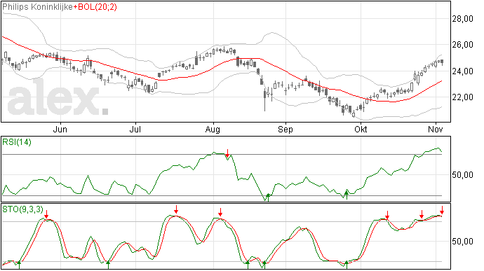Click the 'Sep' month label
The width and height of the screenshot is (484, 271).
[x=285, y=130]
